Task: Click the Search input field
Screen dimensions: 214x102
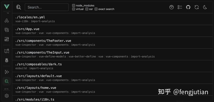Action: (47, 7)
